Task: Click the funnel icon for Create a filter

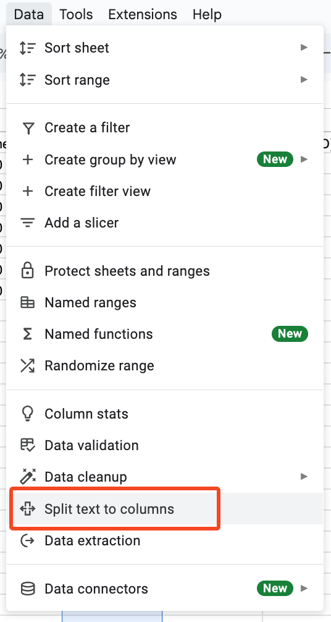Action: pyautogui.click(x=28, y=128)
